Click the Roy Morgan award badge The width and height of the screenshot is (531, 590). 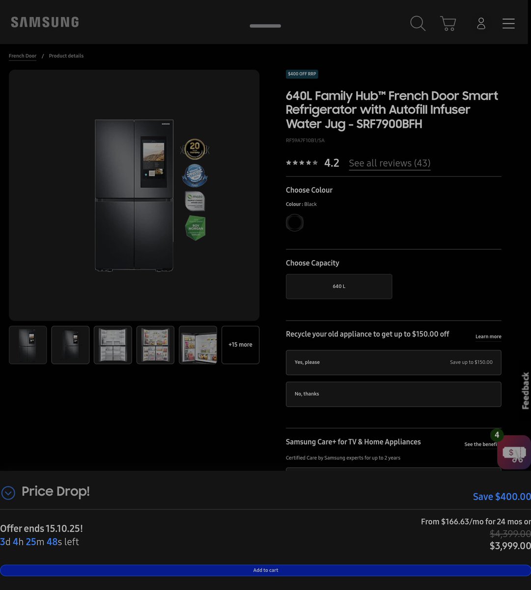click(x=195, y=228)
